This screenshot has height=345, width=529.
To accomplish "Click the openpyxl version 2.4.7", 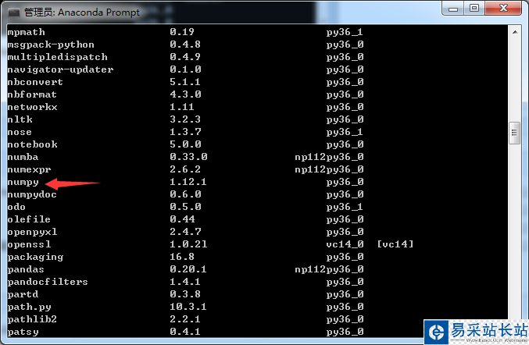I will pos(185,232).
